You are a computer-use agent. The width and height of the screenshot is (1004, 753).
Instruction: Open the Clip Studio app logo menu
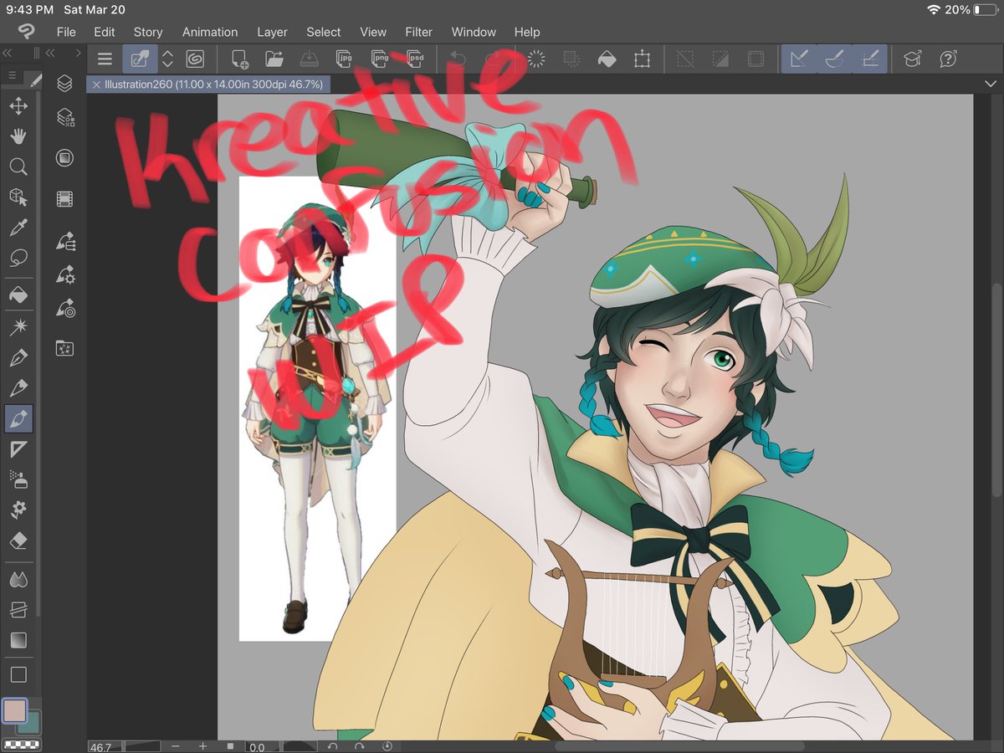[27, 32]
